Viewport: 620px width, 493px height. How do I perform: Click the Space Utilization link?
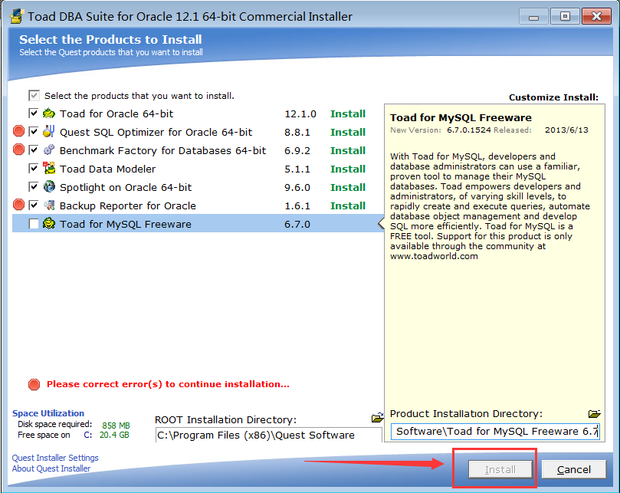(x=48, y=413)
